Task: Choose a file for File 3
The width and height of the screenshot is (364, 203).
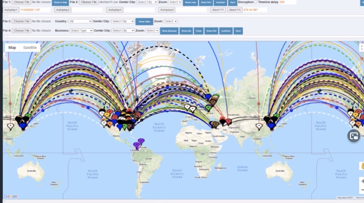Action: pos(21,21)
